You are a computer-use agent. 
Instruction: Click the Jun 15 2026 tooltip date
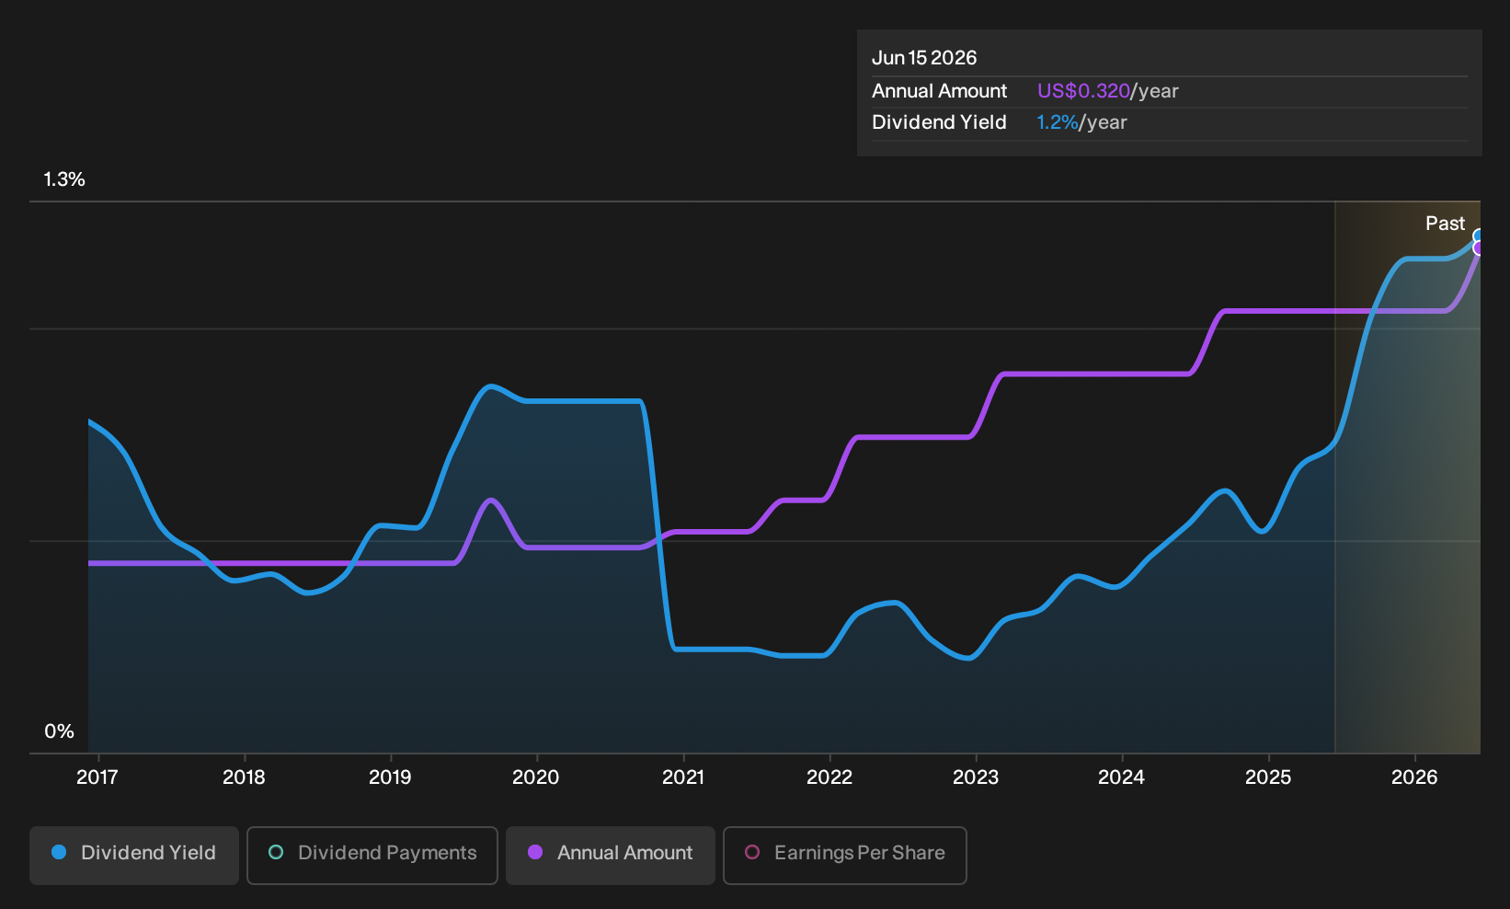pyautogui.click(x=924, y=58)
